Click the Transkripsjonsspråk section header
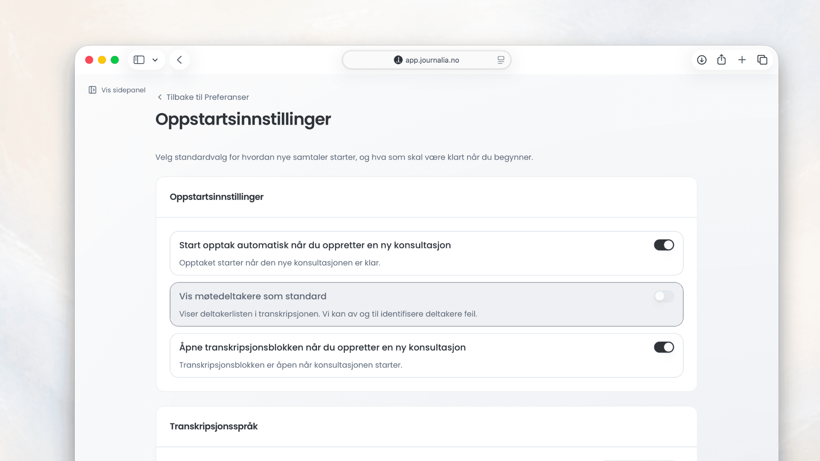 pos(214,426)
